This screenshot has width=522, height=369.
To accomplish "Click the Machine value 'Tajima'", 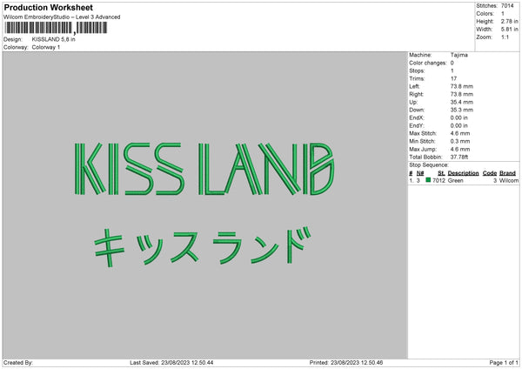I will [459, 55].
